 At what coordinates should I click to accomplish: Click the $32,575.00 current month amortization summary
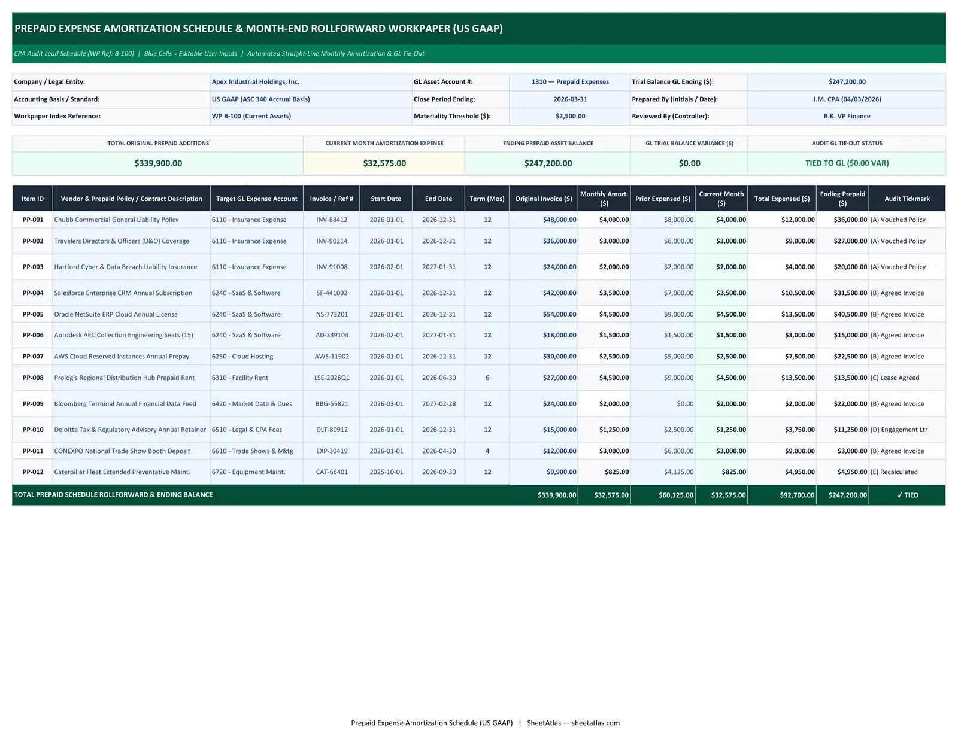click(x=384, y=163)
